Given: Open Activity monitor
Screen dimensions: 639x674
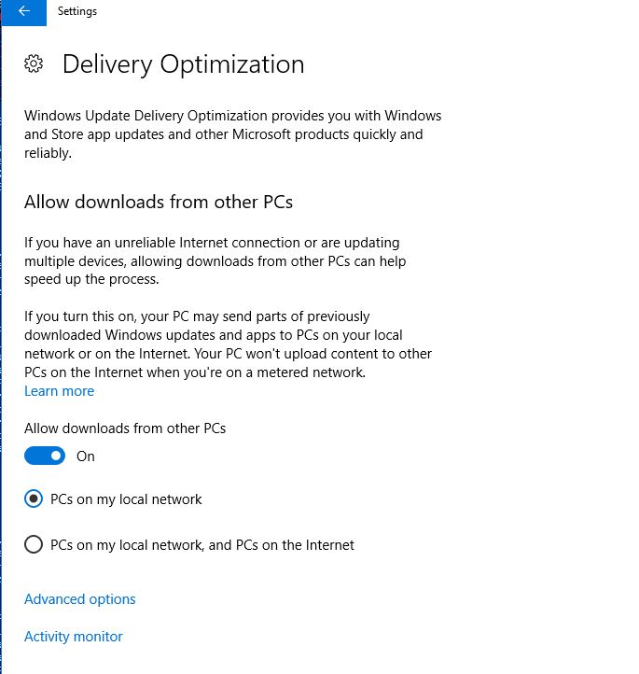Looking at the screenshot, I should click(74, 636).
